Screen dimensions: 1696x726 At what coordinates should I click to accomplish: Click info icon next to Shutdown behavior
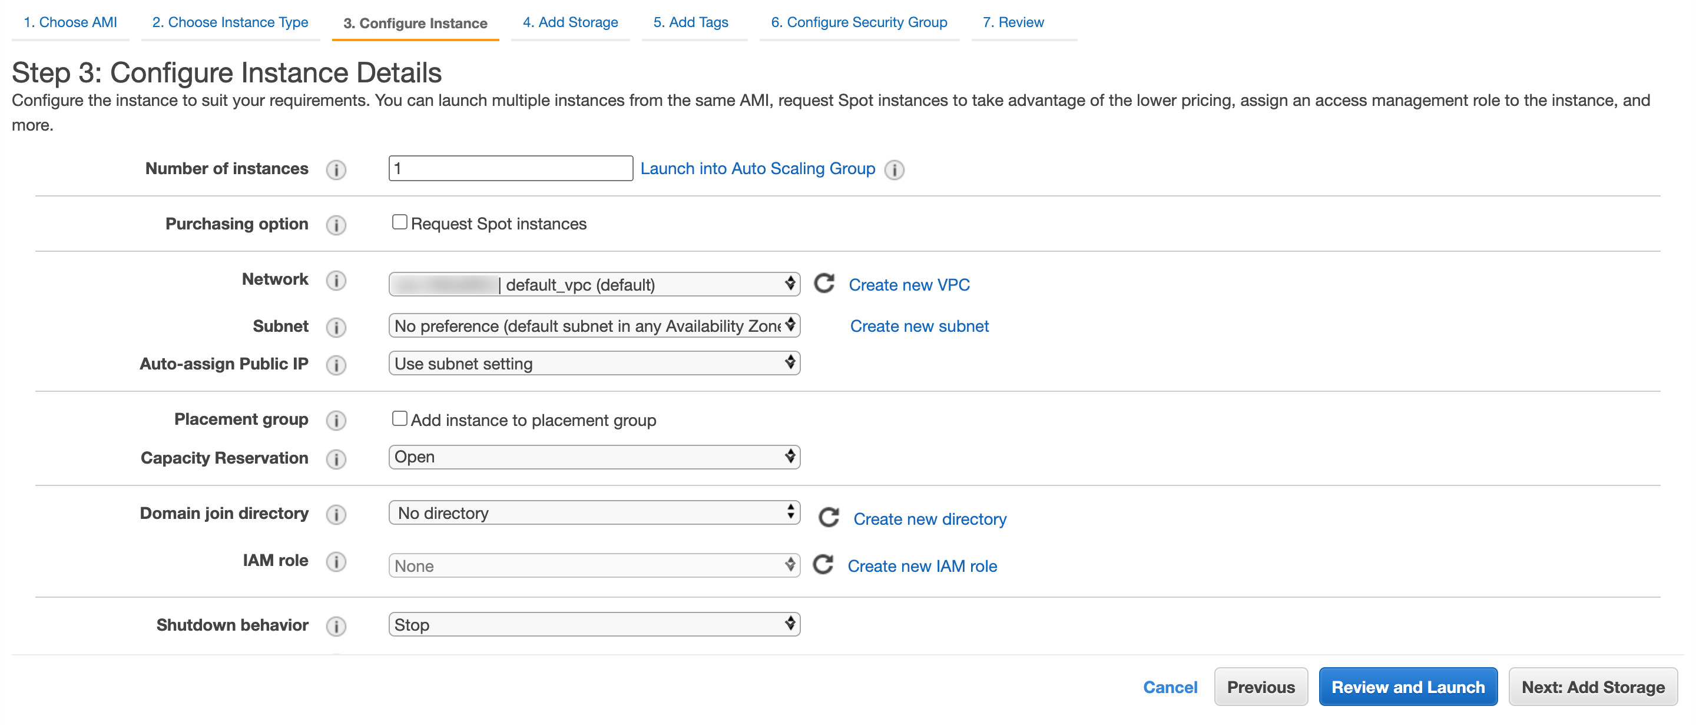click(336, 626)
